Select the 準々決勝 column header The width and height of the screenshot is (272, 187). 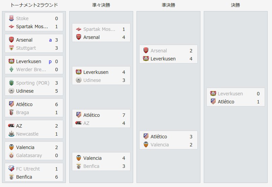tap(101, 5)
